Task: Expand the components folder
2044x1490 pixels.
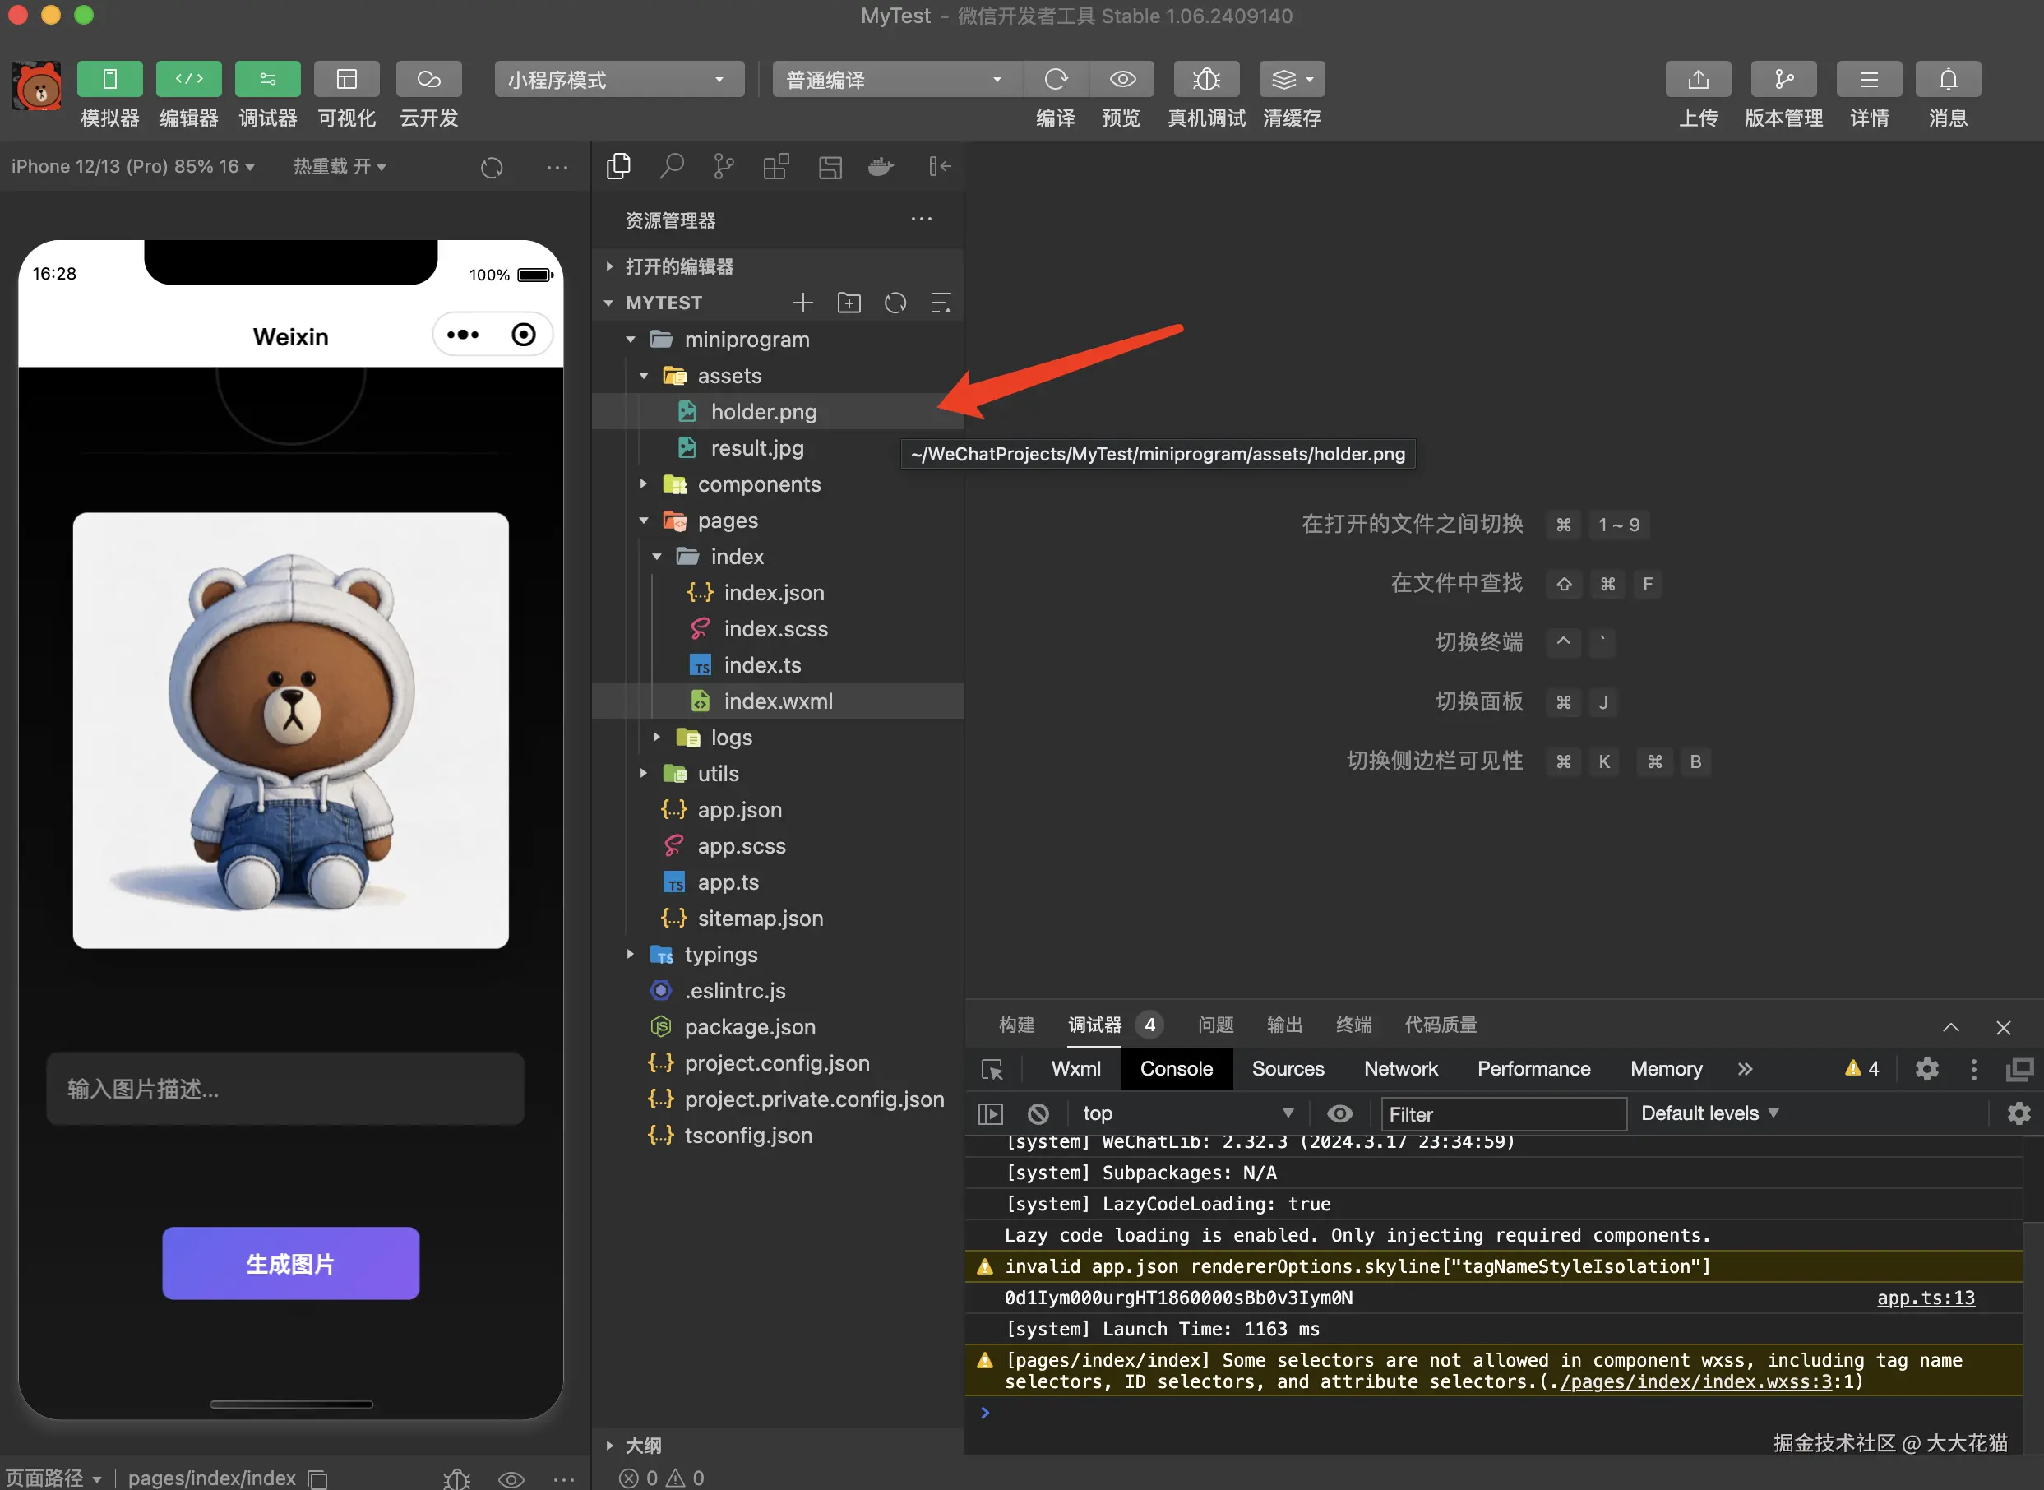Action: 758,484
